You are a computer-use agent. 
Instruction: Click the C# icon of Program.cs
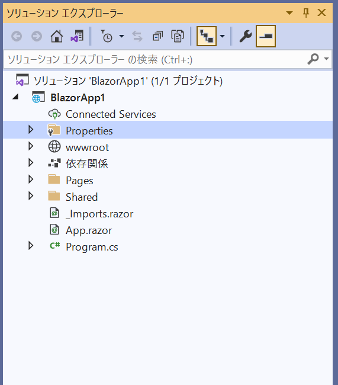click(54, 245)
